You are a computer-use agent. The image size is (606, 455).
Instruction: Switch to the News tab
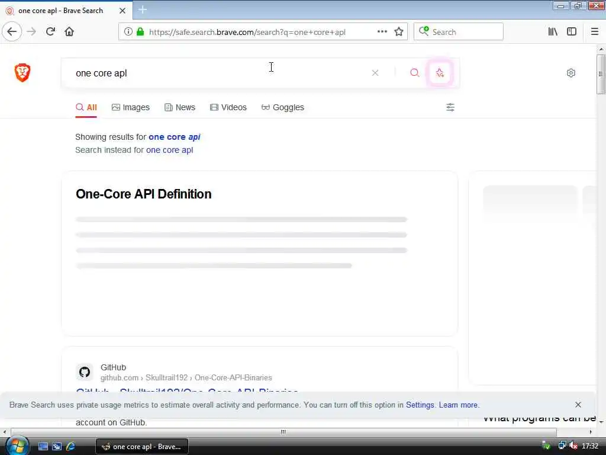point(180,108)
